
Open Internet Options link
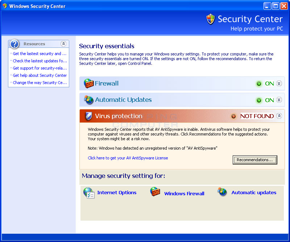click(117, 193)
